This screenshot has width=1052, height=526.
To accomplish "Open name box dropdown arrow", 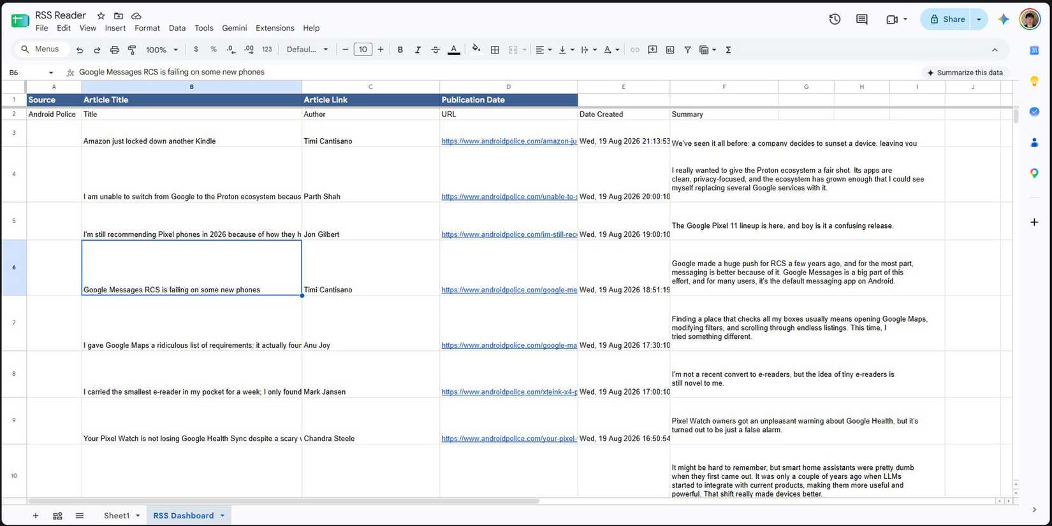I will 51,73.
